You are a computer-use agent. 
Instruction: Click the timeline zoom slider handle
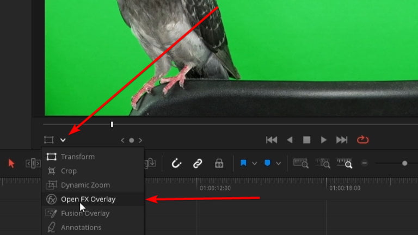click(405, 163)
